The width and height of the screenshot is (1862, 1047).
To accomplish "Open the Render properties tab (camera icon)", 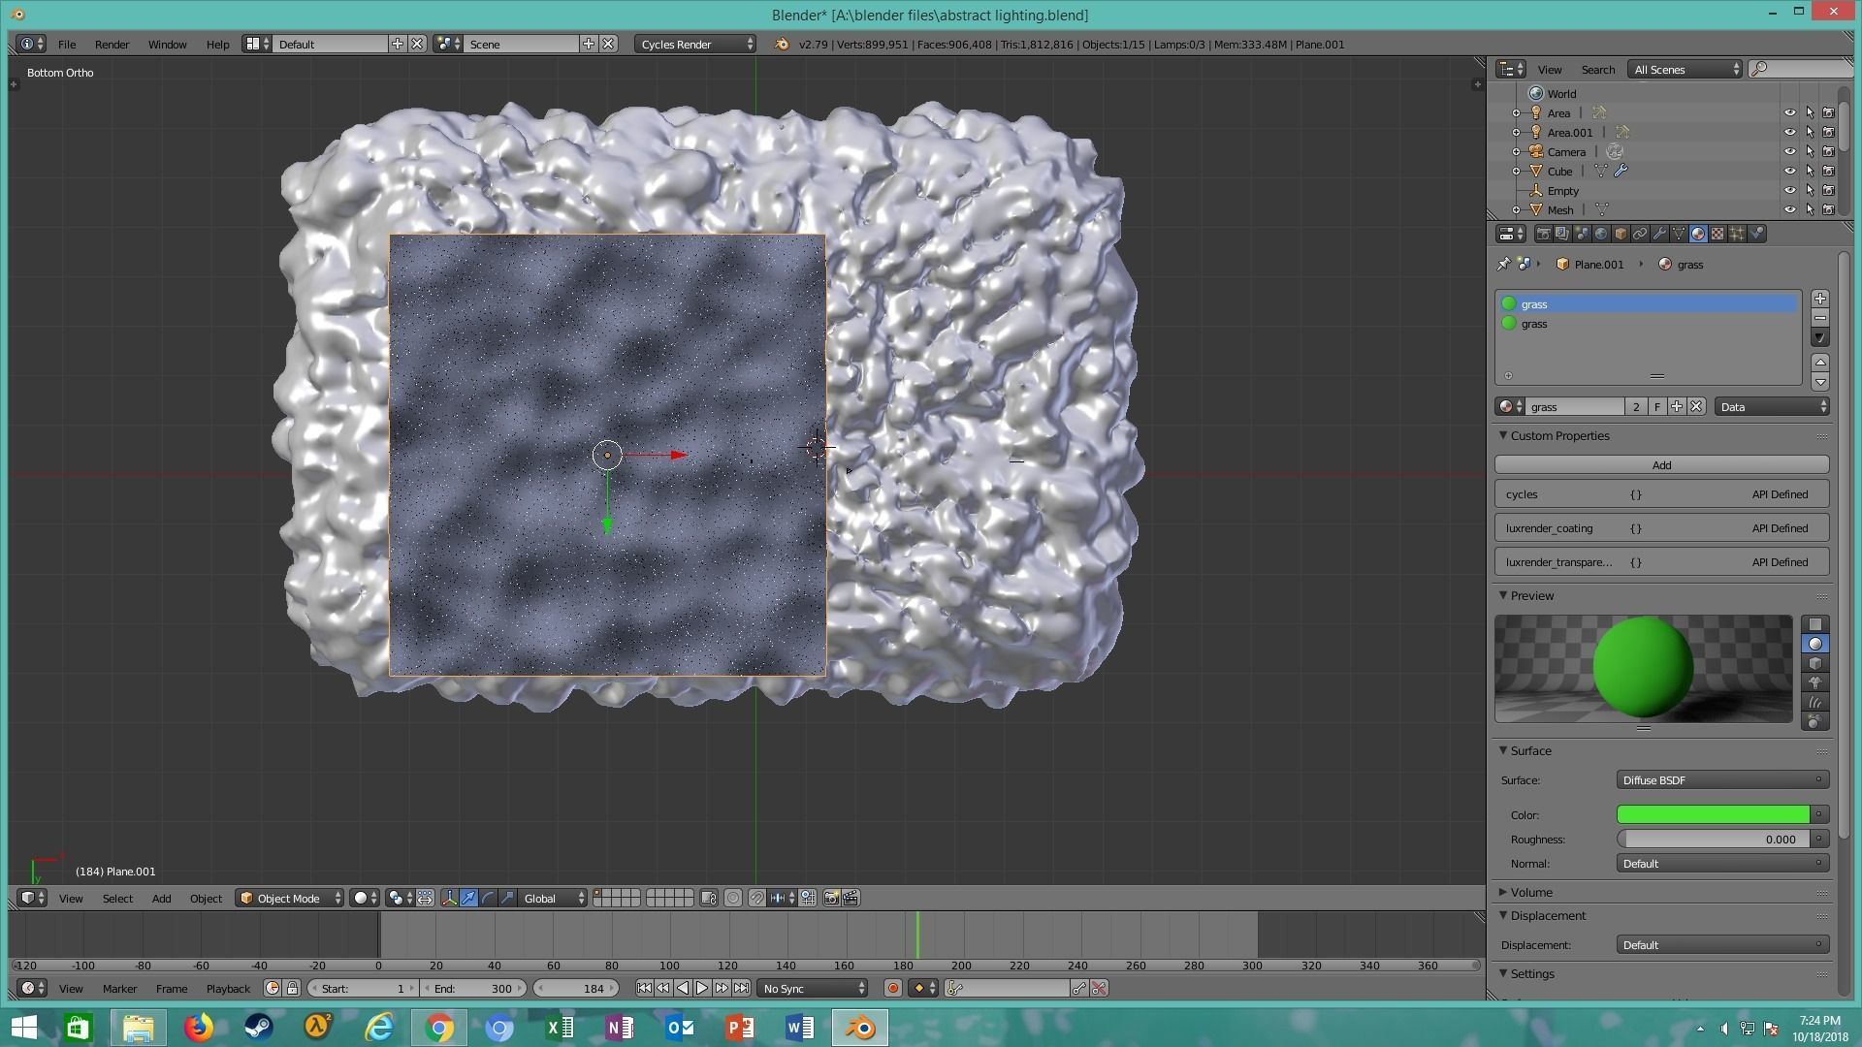I will (x=1543, y=234).
